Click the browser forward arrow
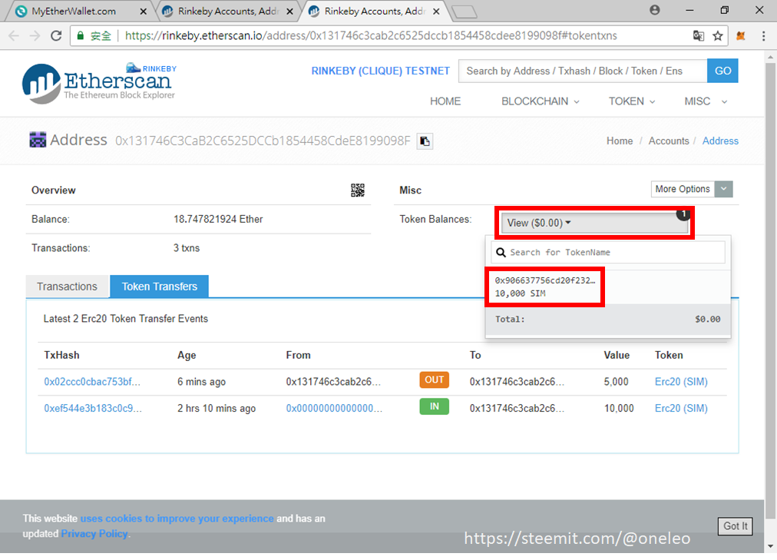777x560 pixels. coord(35,35)
